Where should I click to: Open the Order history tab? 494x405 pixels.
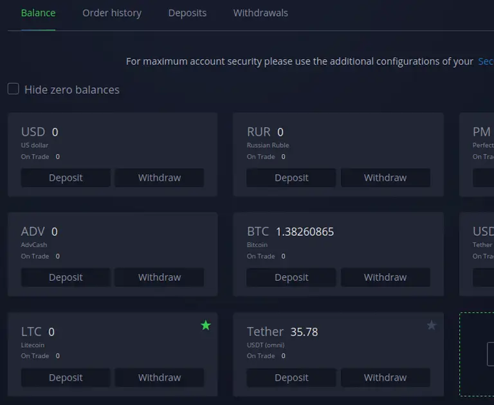point(112,13)
